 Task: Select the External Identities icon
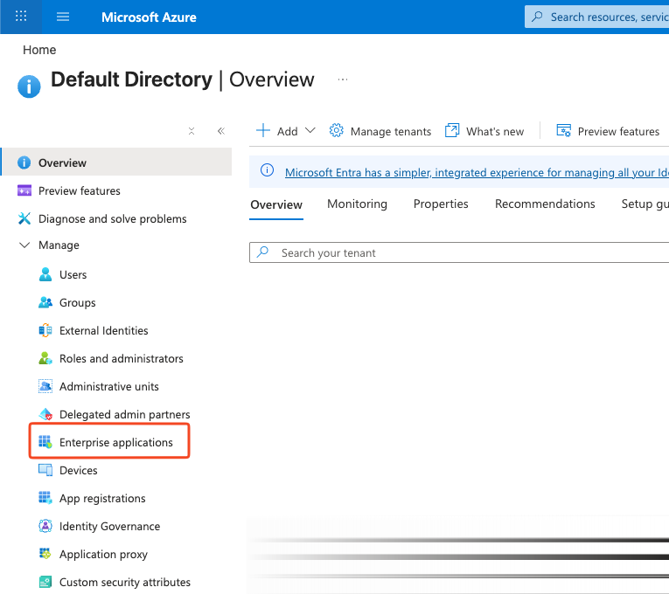tap(45, 330)
